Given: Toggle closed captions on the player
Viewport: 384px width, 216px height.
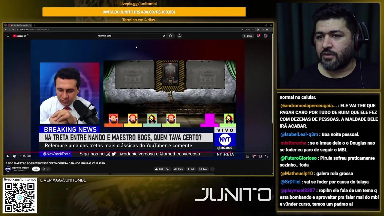Looking at the screenshot, I should tap(247, 156).
